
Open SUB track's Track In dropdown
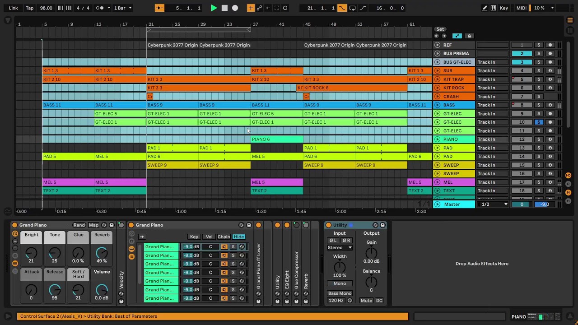tap(492, 71)
